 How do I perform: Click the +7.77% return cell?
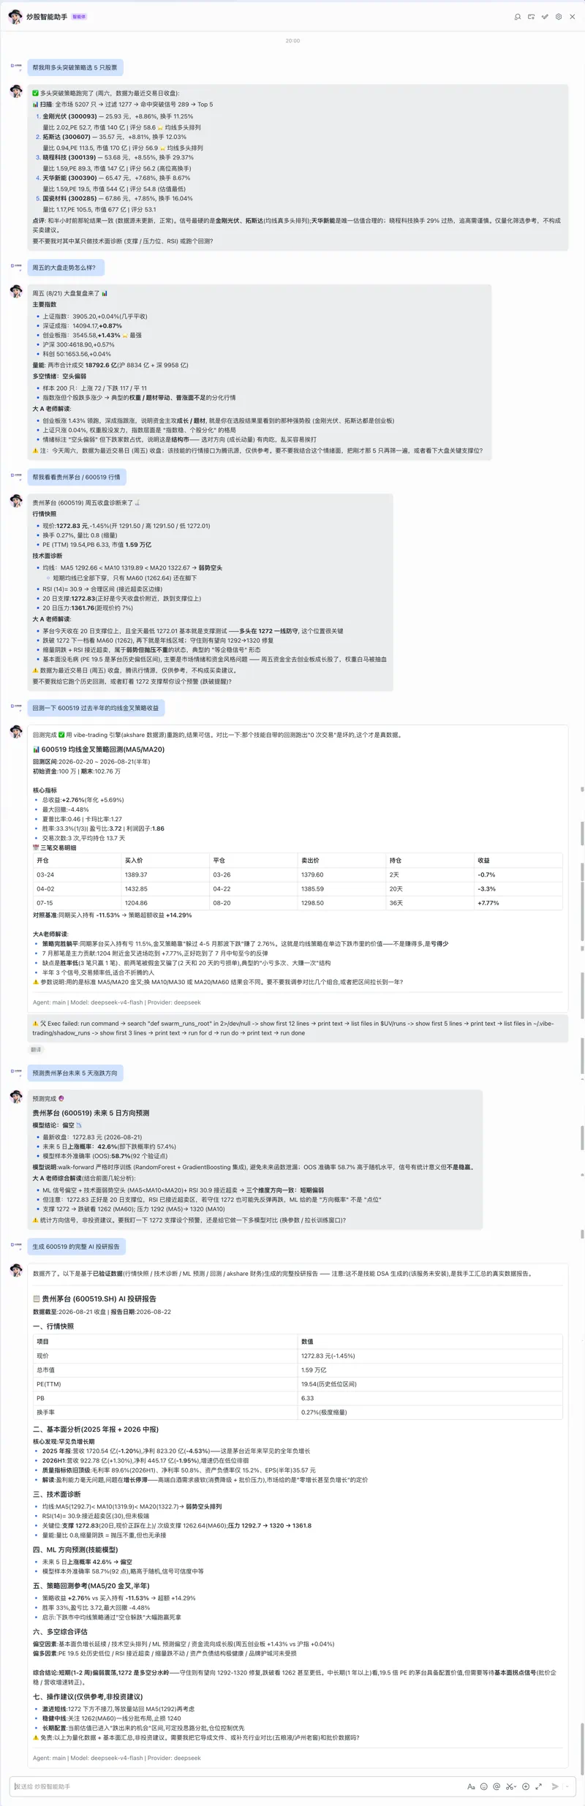pos(518,903)
